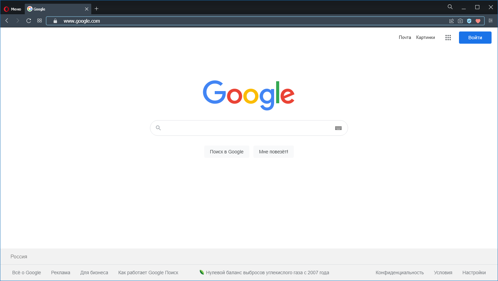Image resolution: width=498 pixels, height=281 pixels.
Task: Open the Реклама footer link
Action: (x=61, y=273)
